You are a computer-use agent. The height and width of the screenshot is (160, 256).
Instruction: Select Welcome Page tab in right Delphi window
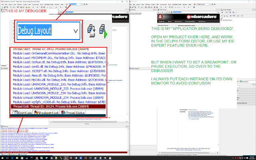pyautogui.click(x=162, y=10)
